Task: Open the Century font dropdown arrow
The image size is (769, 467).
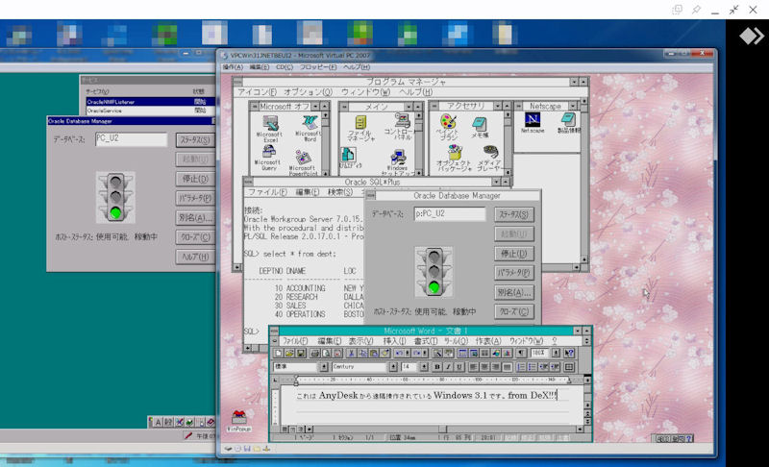Action: [393, 367]
